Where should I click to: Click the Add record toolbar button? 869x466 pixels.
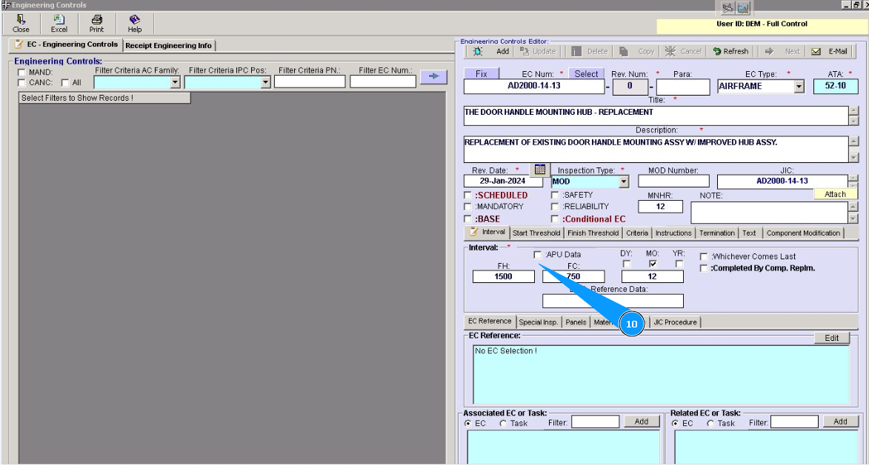[493, 51]
